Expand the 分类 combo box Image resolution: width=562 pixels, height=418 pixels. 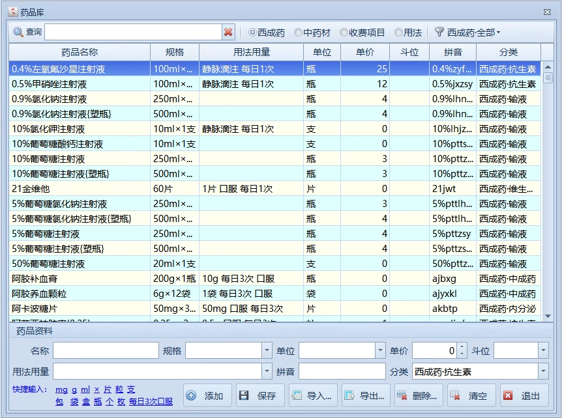pyautogui.click(x=543, y=372)
